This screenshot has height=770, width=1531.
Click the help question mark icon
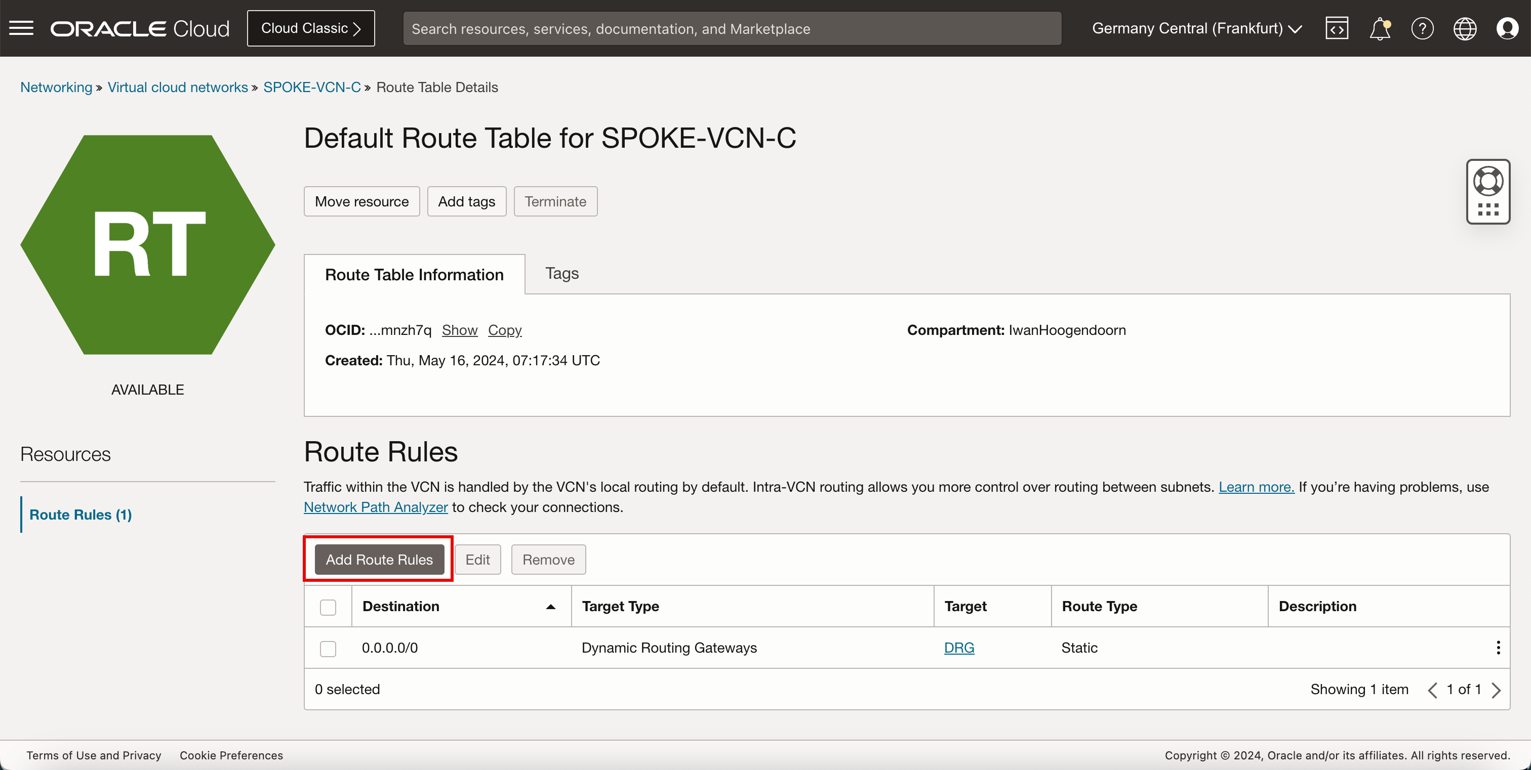click(1422, 28)
